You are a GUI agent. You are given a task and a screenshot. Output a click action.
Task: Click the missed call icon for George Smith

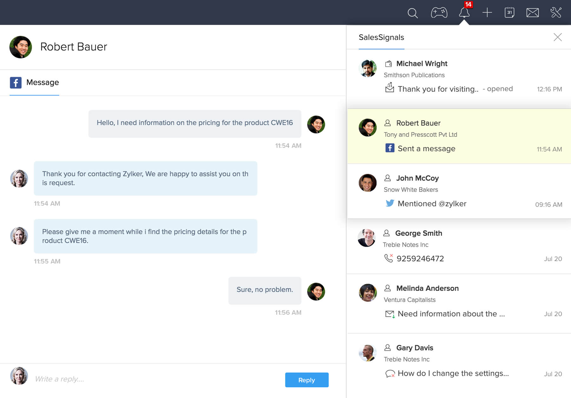[x=389, y=258]
